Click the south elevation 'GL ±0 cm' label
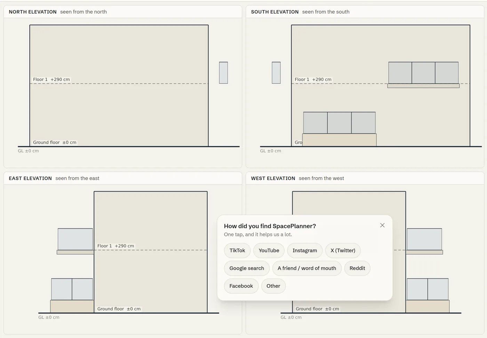The image size is (487, 338). tap(271, 151)
